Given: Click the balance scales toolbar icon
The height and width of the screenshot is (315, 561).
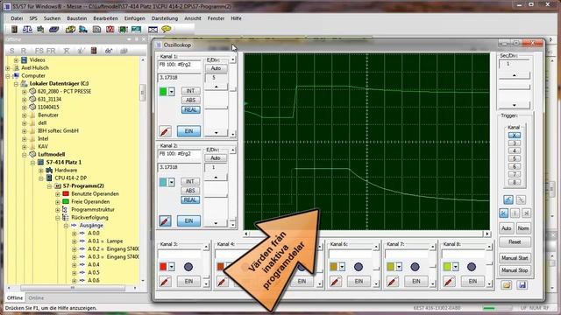Looking at the screenshot, I should (27, 29).
